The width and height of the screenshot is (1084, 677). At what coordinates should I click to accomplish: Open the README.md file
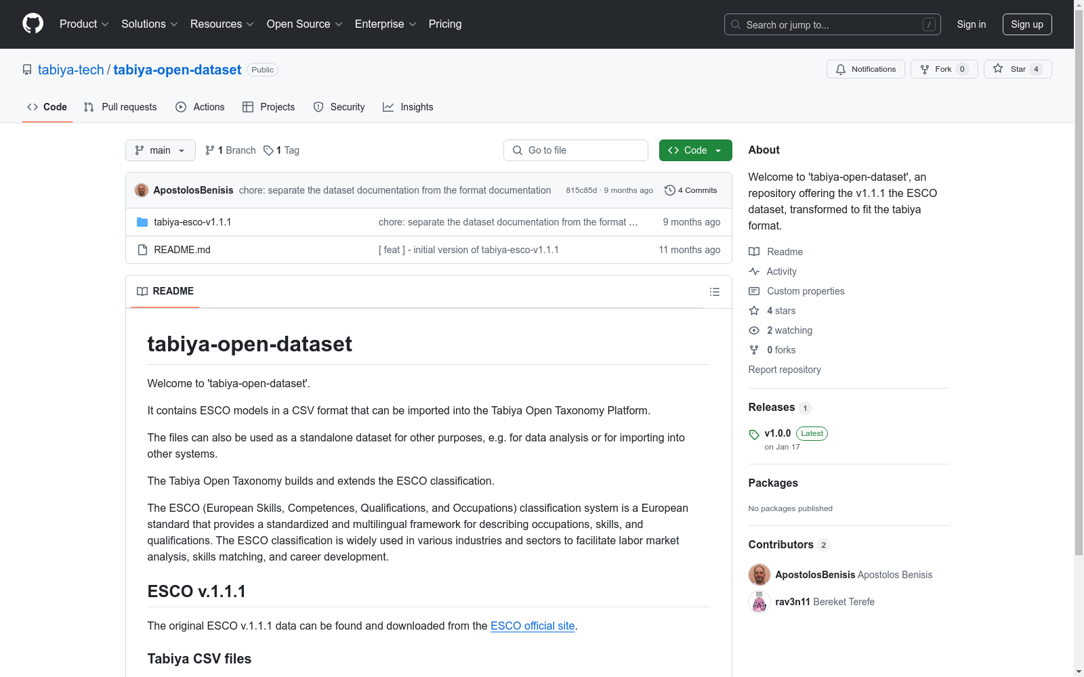click(182, 250)
